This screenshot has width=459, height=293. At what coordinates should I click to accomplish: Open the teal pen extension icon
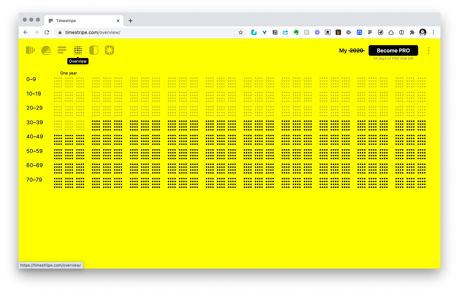pyautogui.click(x=254, y=32)
